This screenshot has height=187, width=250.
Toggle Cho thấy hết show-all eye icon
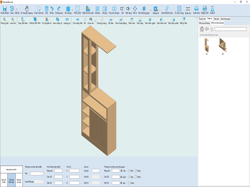tap(77, 21)
